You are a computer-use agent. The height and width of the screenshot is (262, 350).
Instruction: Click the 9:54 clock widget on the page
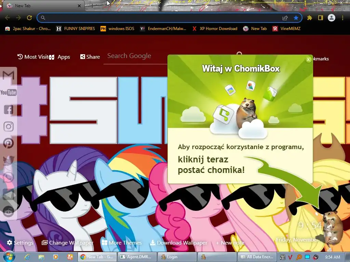click(x=310, y=225)
